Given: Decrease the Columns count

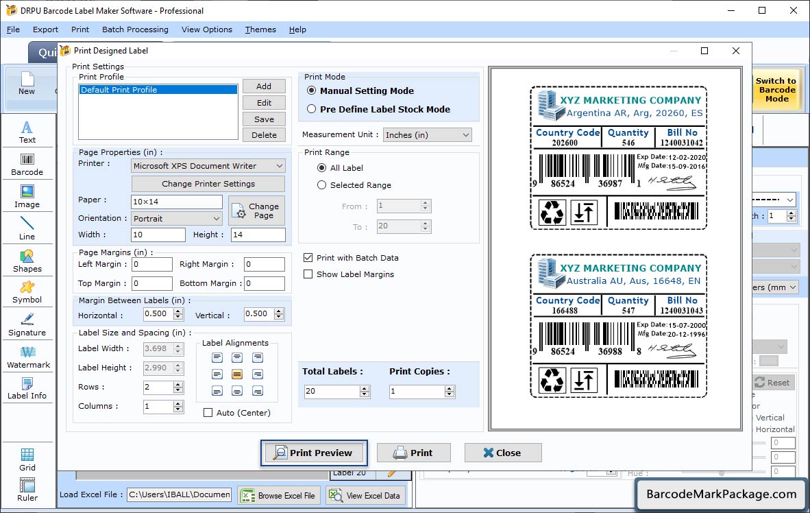Looking at the screenshot, I should [x=178, y=409].
